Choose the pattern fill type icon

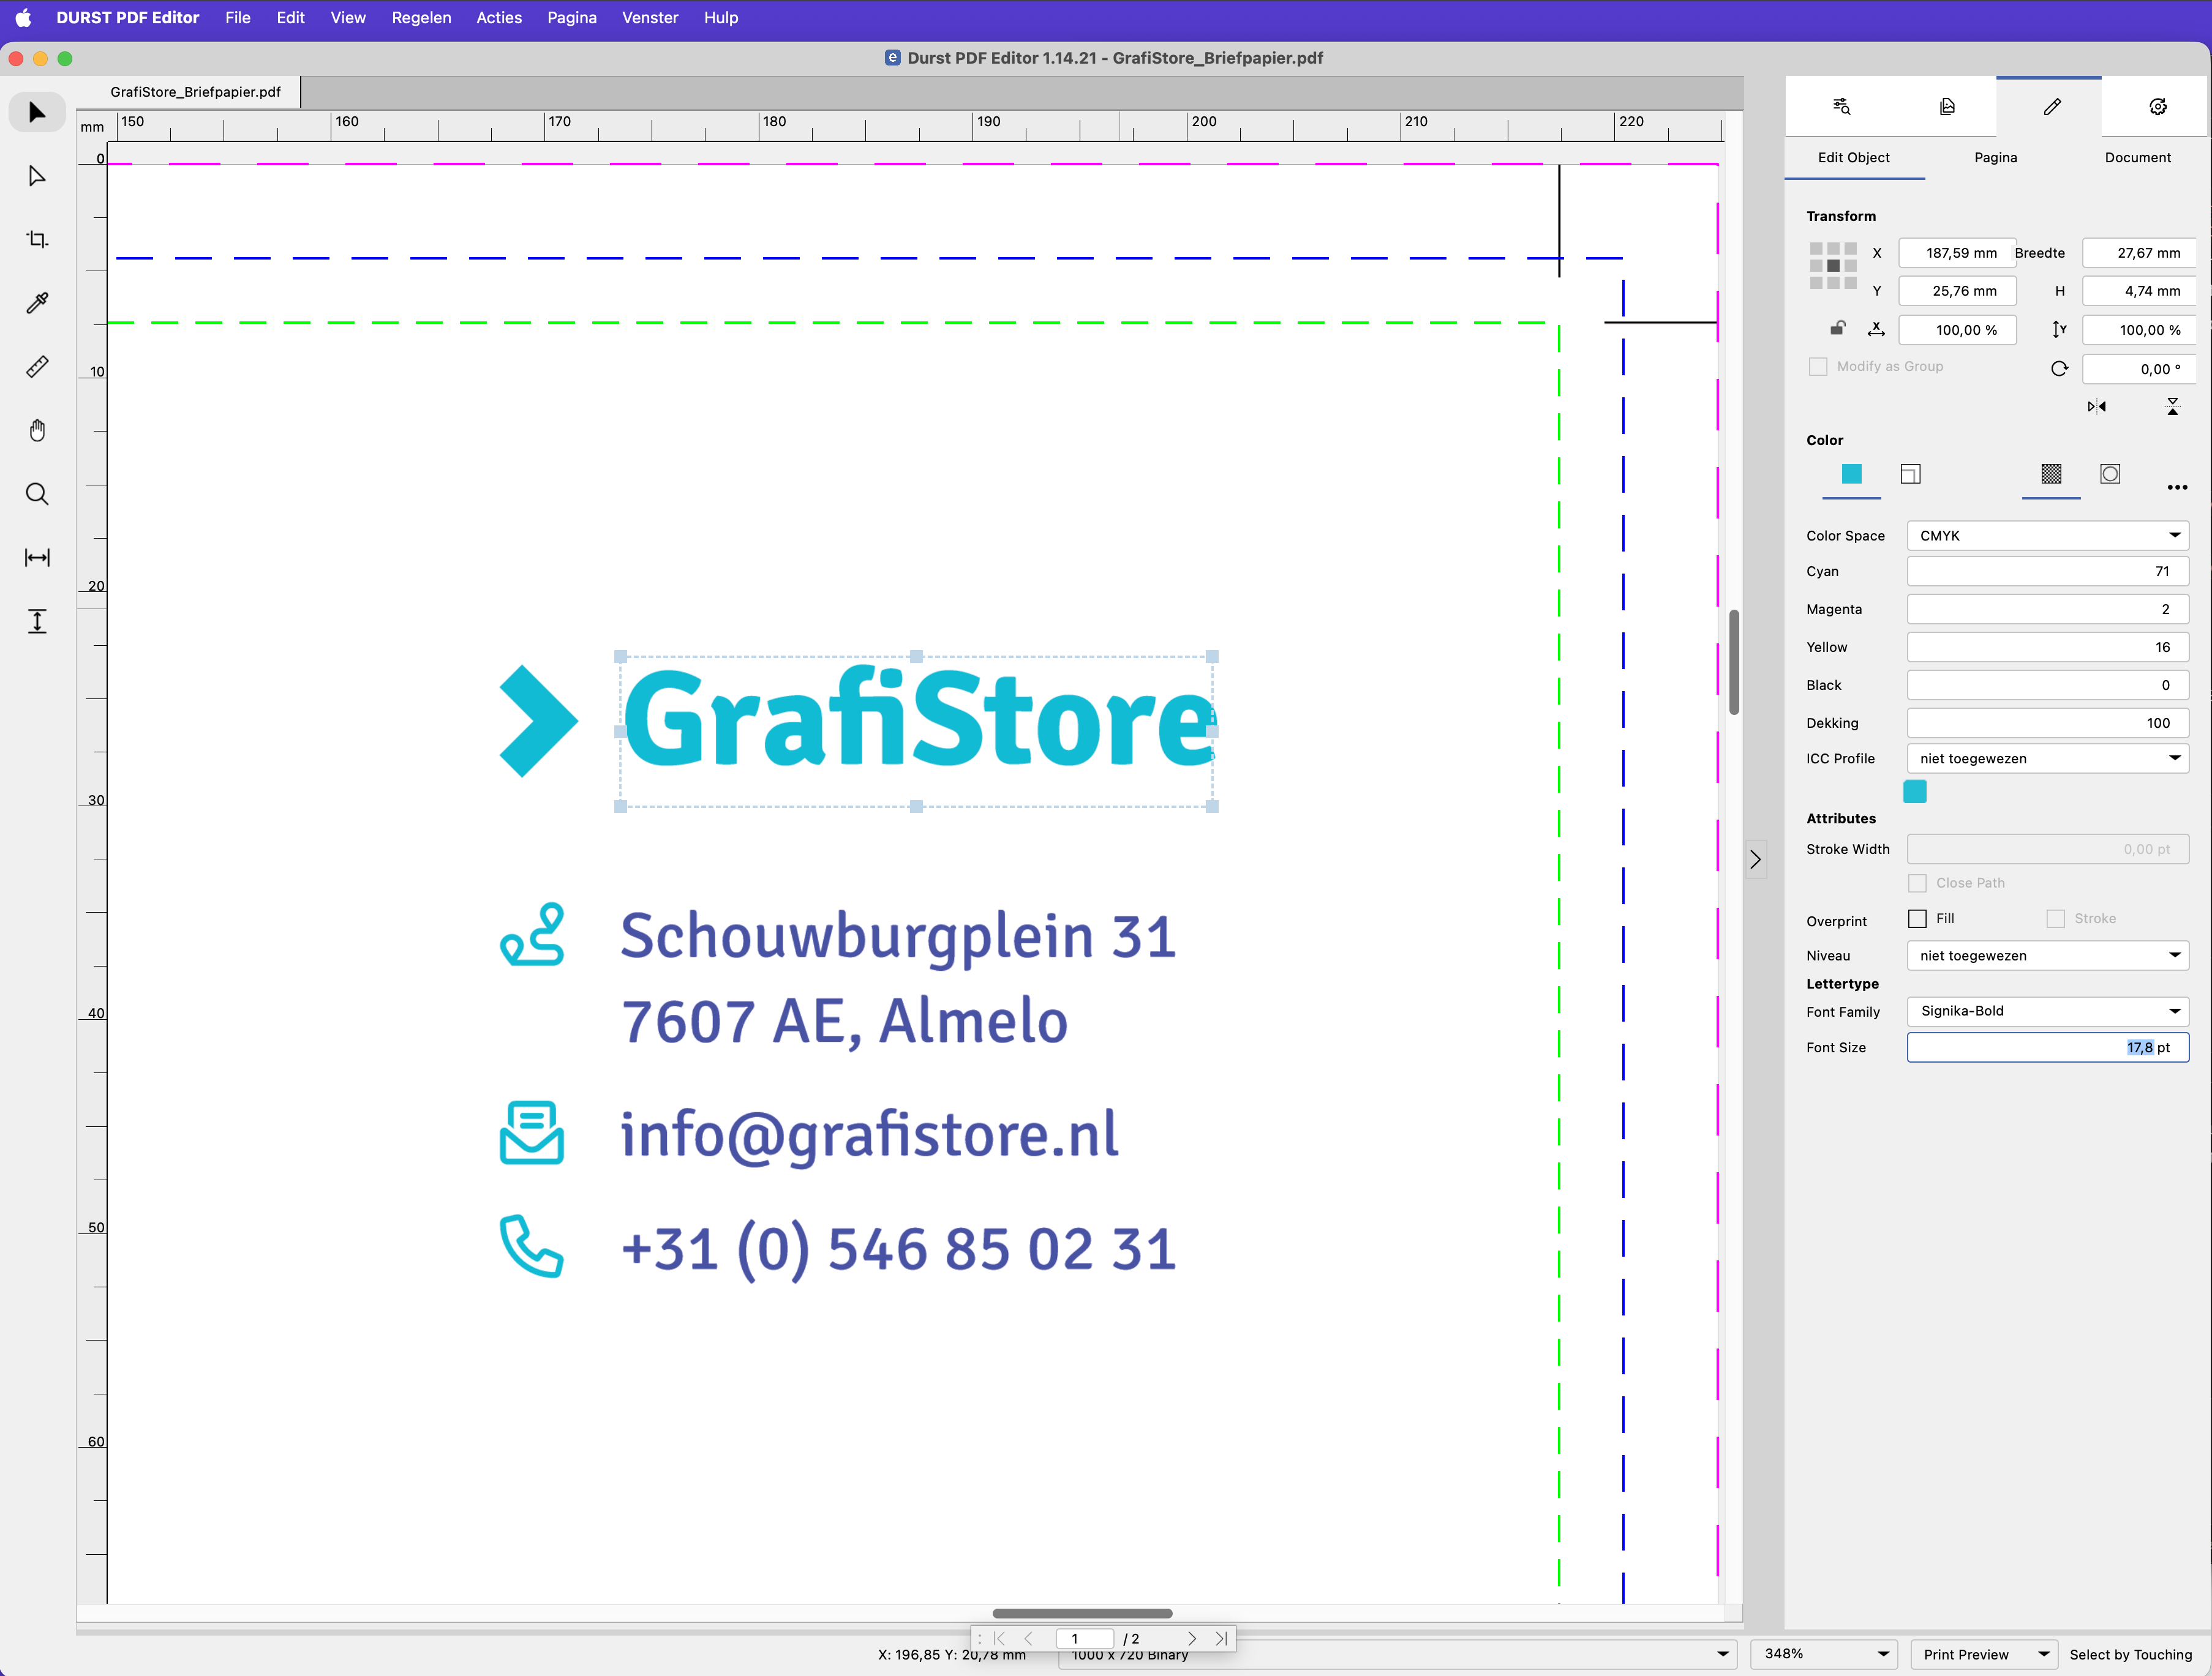pyautogui.click(x=2051, y=474)
